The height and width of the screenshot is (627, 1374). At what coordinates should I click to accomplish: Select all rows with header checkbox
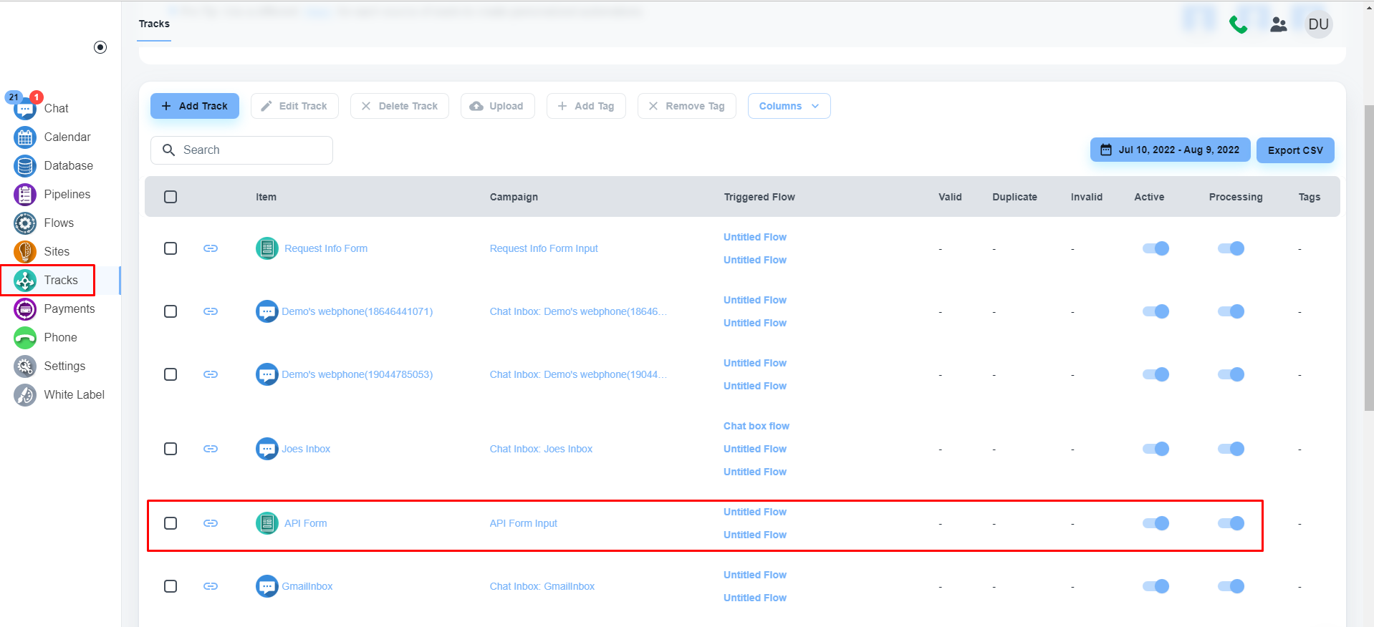click(170, 197)
